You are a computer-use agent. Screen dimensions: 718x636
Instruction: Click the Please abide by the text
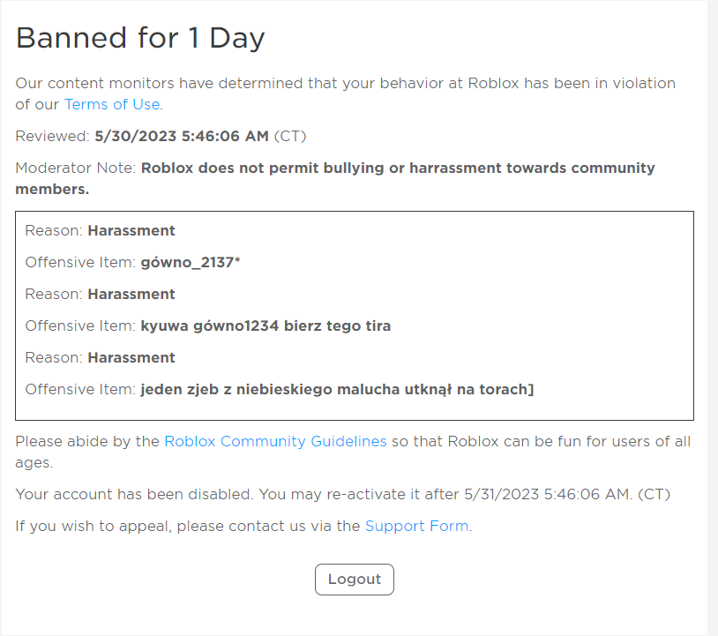pos(87,441)
